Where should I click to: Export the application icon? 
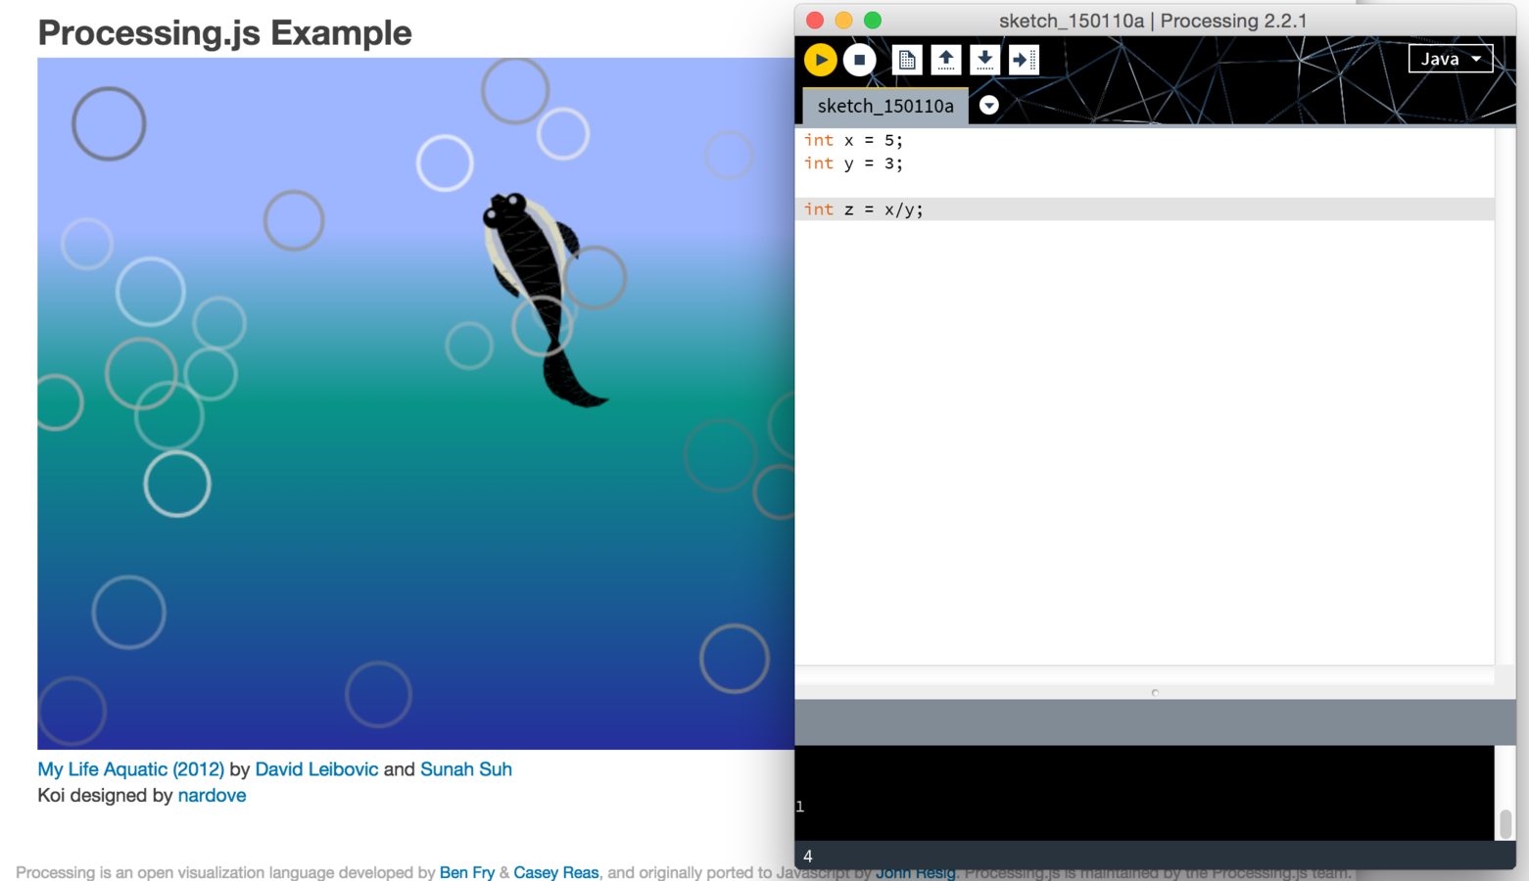click(1024, 60)
